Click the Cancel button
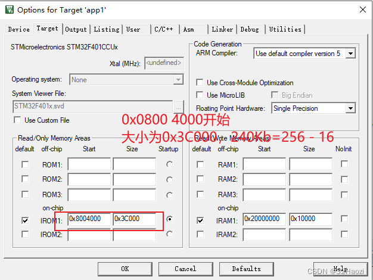The width and height of the screenshot is (373, 280). [x=185, y=269]
